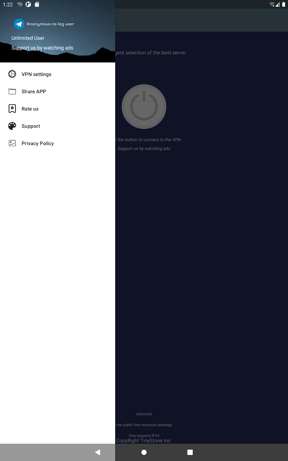Image resolution: width=288 pixels, height=461 pixels.
Task: Tap the Privacy Policy picture icon
Action: tap(12, 143)
